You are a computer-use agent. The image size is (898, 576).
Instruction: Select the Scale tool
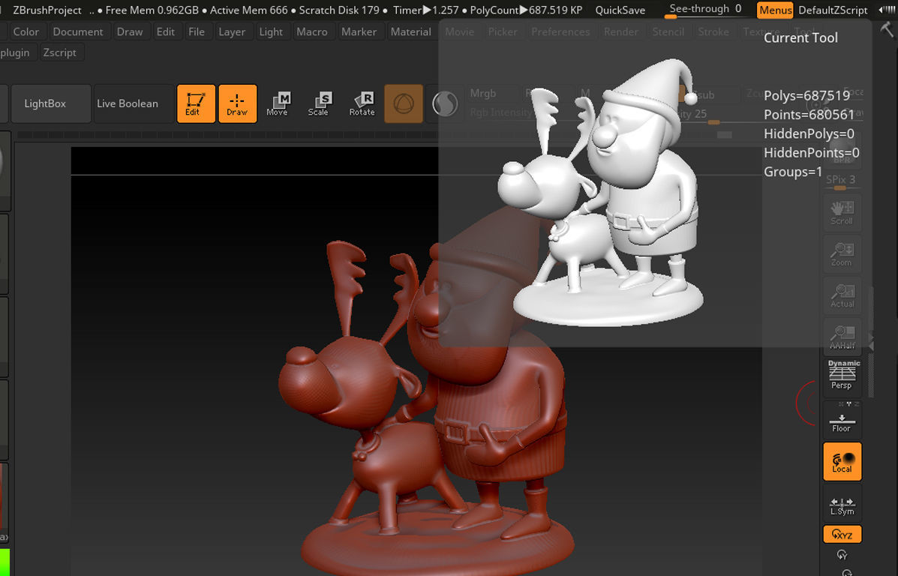coord(318,103)
